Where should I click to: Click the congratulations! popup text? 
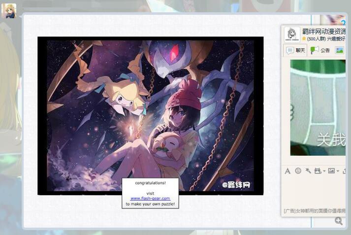(x=151, y=183)
